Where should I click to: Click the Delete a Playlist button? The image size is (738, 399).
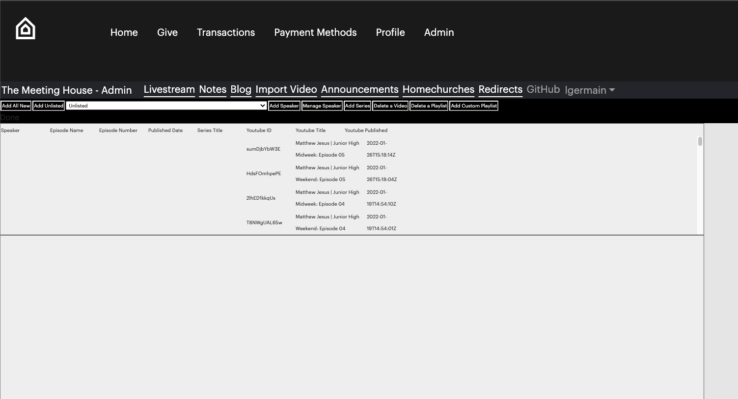[x=429, y=106]
